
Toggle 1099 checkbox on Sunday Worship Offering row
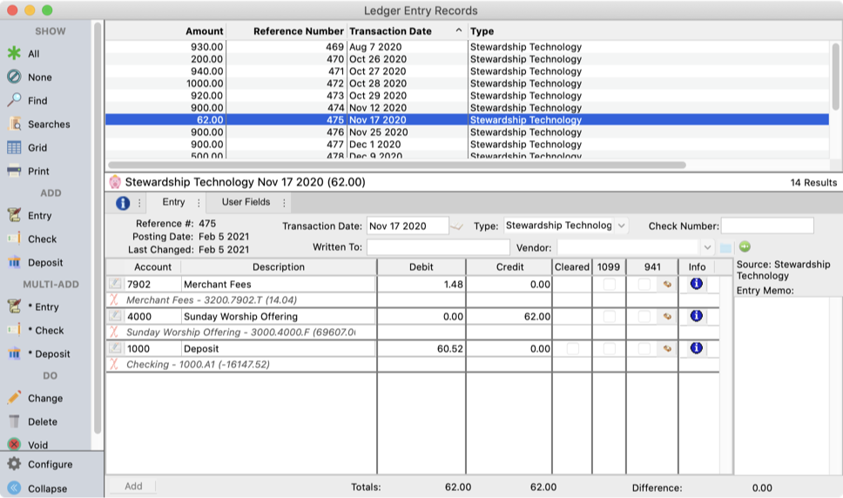pyautogui.click(x=609, y=316)
